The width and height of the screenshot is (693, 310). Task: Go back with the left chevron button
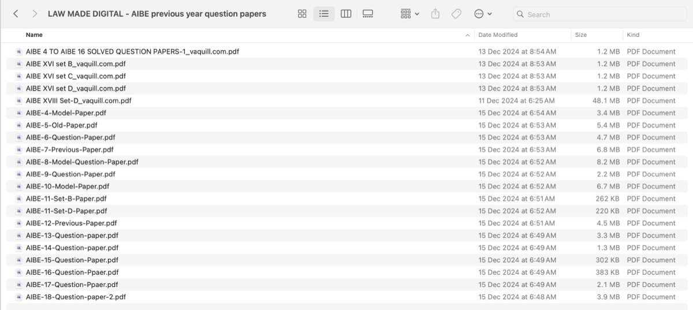[x=16, y=14]
